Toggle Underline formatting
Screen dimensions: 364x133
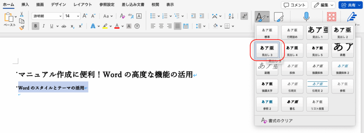coord(51,26)
